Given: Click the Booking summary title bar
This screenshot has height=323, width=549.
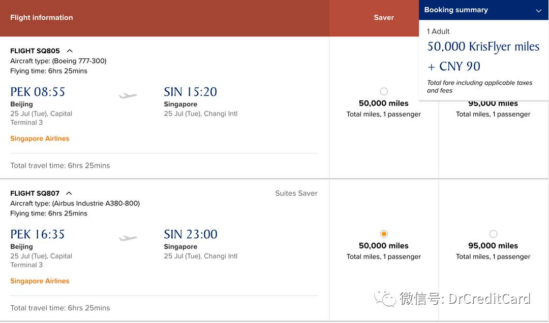Looking at the screenshot, I should [483, 10].
